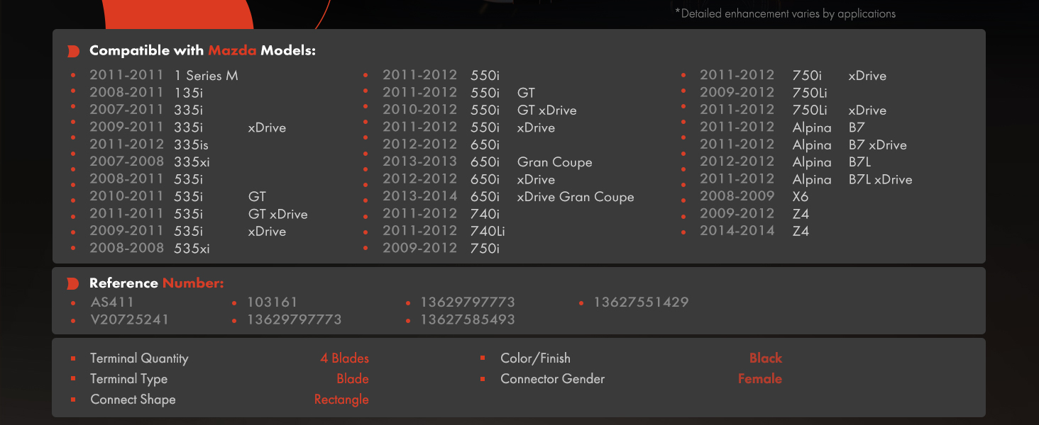
Task: Pick the "2007-2011" year range beside 335i
Action: click(126, 110)
